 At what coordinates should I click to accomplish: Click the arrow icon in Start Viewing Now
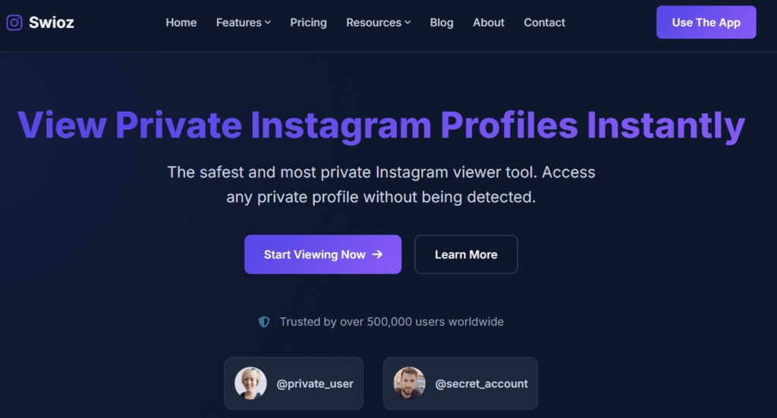tap(377, 254)
